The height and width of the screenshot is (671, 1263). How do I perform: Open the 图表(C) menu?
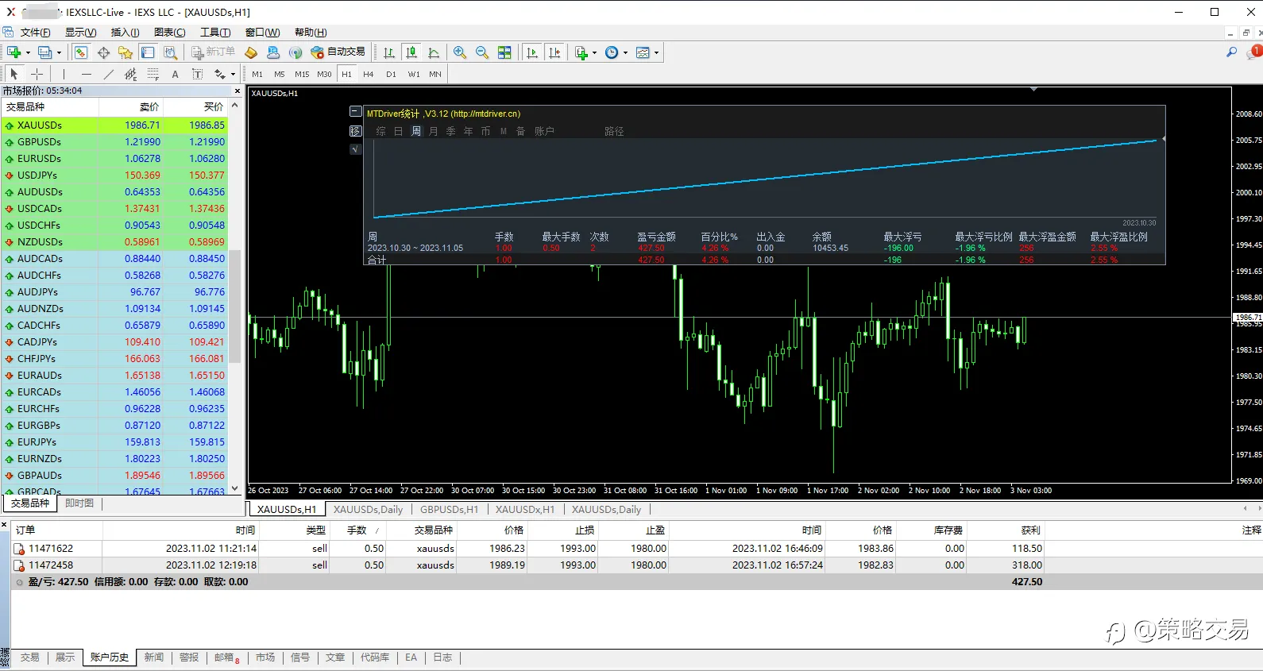tap(169, 33)
